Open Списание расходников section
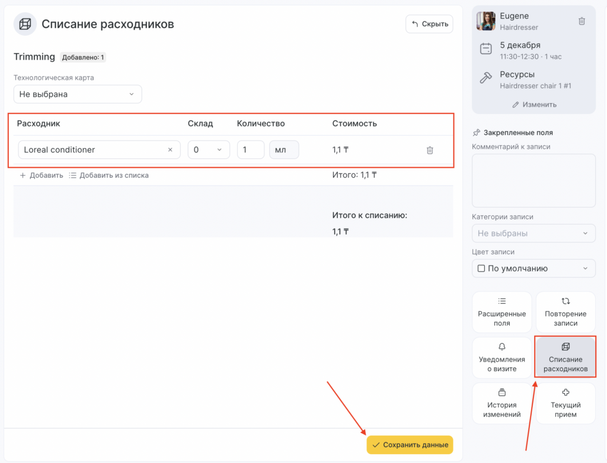 (x=566, y=358)
